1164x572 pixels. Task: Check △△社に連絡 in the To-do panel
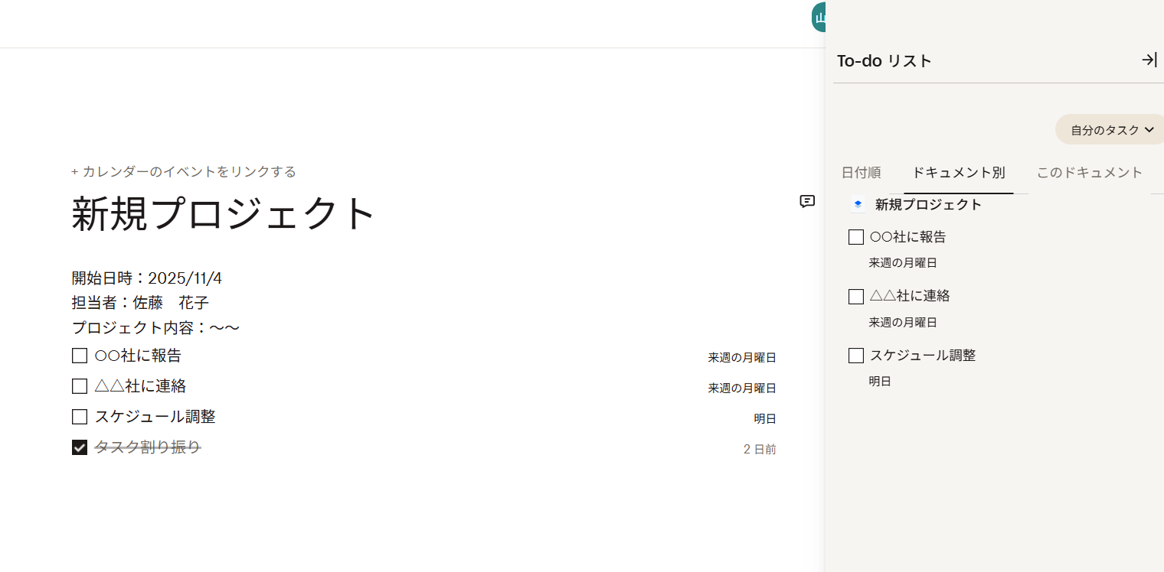[856, 296]
